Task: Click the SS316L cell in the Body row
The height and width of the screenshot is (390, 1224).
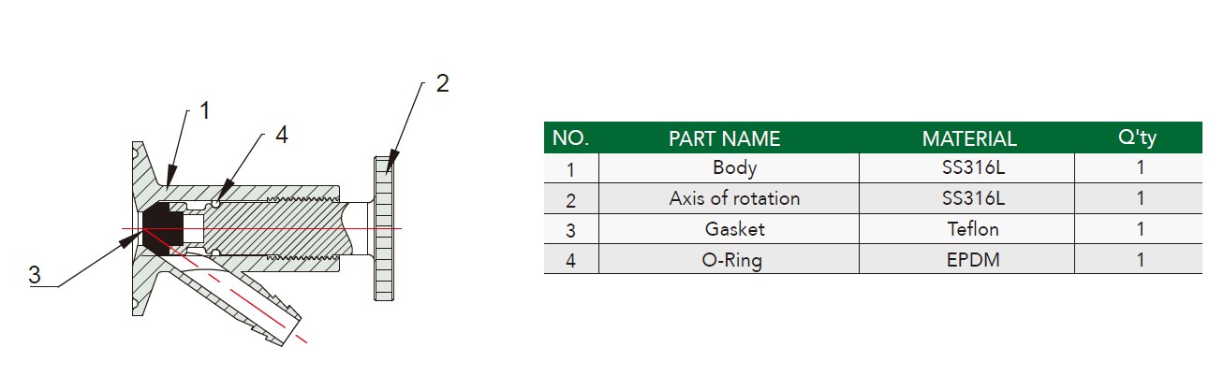Action: pos(967,168)
